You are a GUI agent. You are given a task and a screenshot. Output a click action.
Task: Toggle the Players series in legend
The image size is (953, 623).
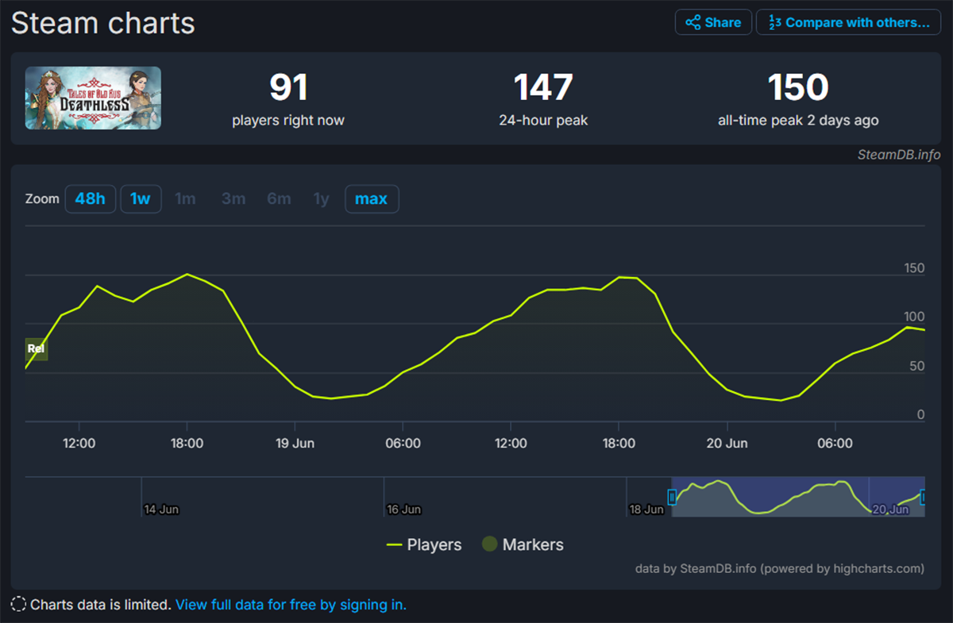pyautogui.click(x=424, y=544)
